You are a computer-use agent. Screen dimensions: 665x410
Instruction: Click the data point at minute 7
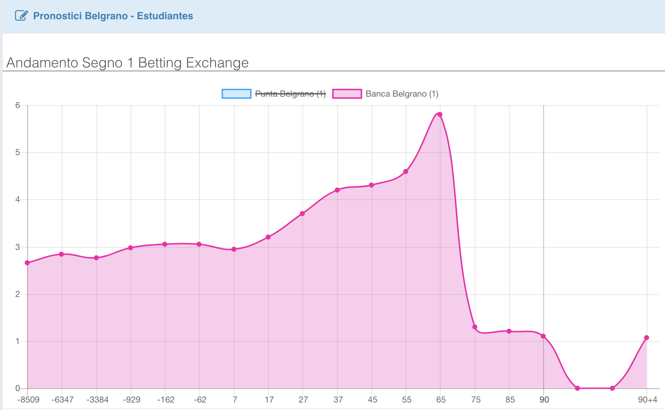click(234, 249)
